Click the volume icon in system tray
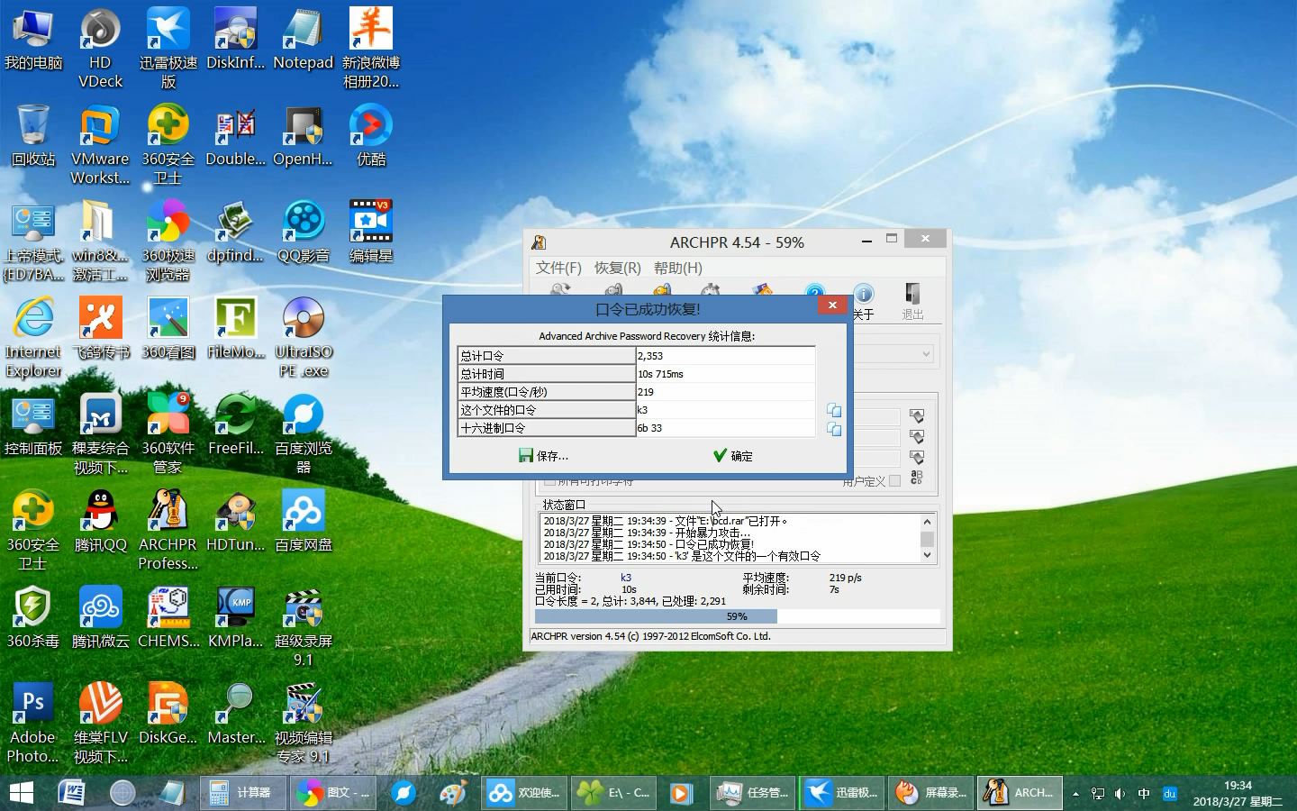This screenshot has width=1297, height=811. click(x=1120, y=794)
